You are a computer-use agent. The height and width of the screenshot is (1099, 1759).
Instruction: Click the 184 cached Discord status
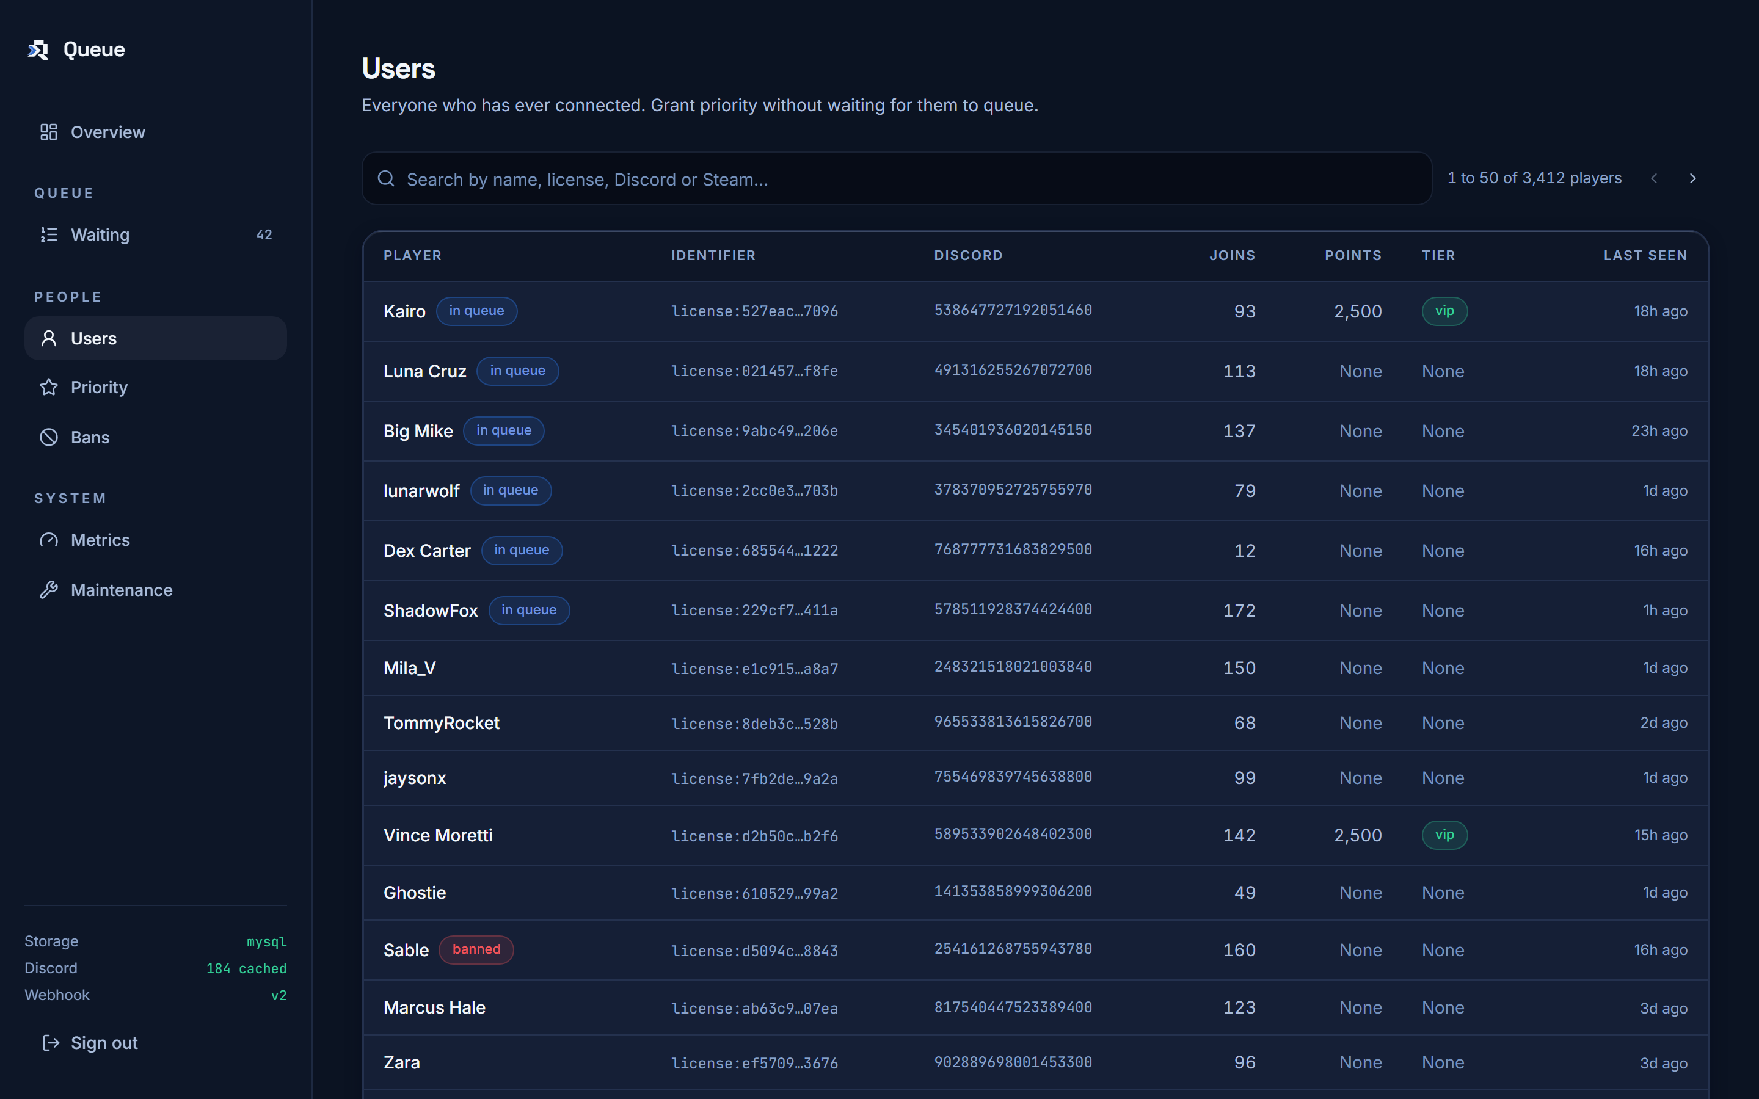coord(246,968)
